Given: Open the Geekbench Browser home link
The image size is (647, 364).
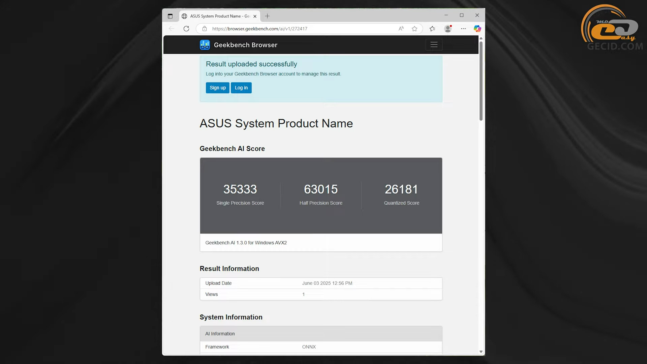Looking at the screenshot, I should point(246,45).
